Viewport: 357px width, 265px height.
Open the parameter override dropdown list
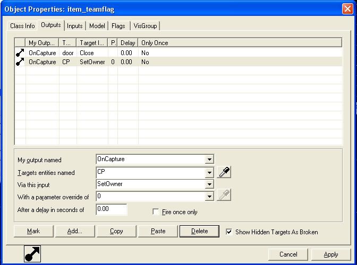click(x=209, y=196)
